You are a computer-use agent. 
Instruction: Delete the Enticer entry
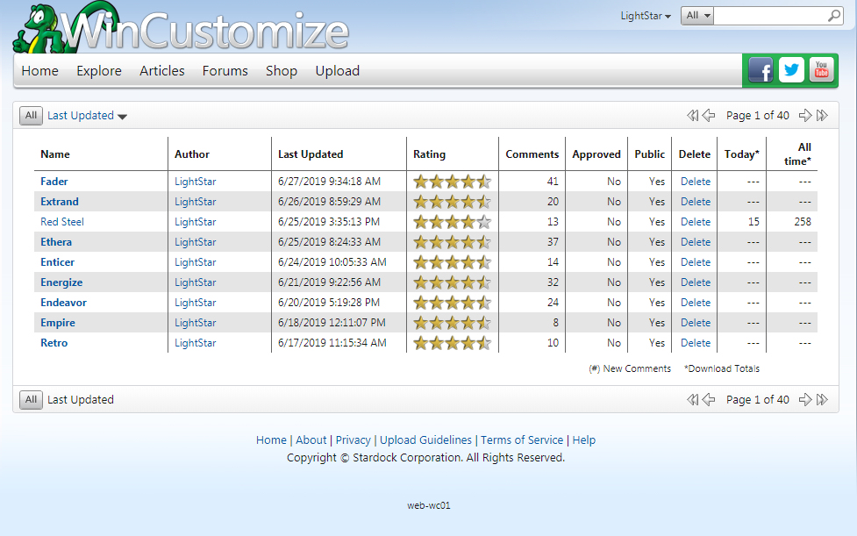pyautogui.click(x=696, y=262)
